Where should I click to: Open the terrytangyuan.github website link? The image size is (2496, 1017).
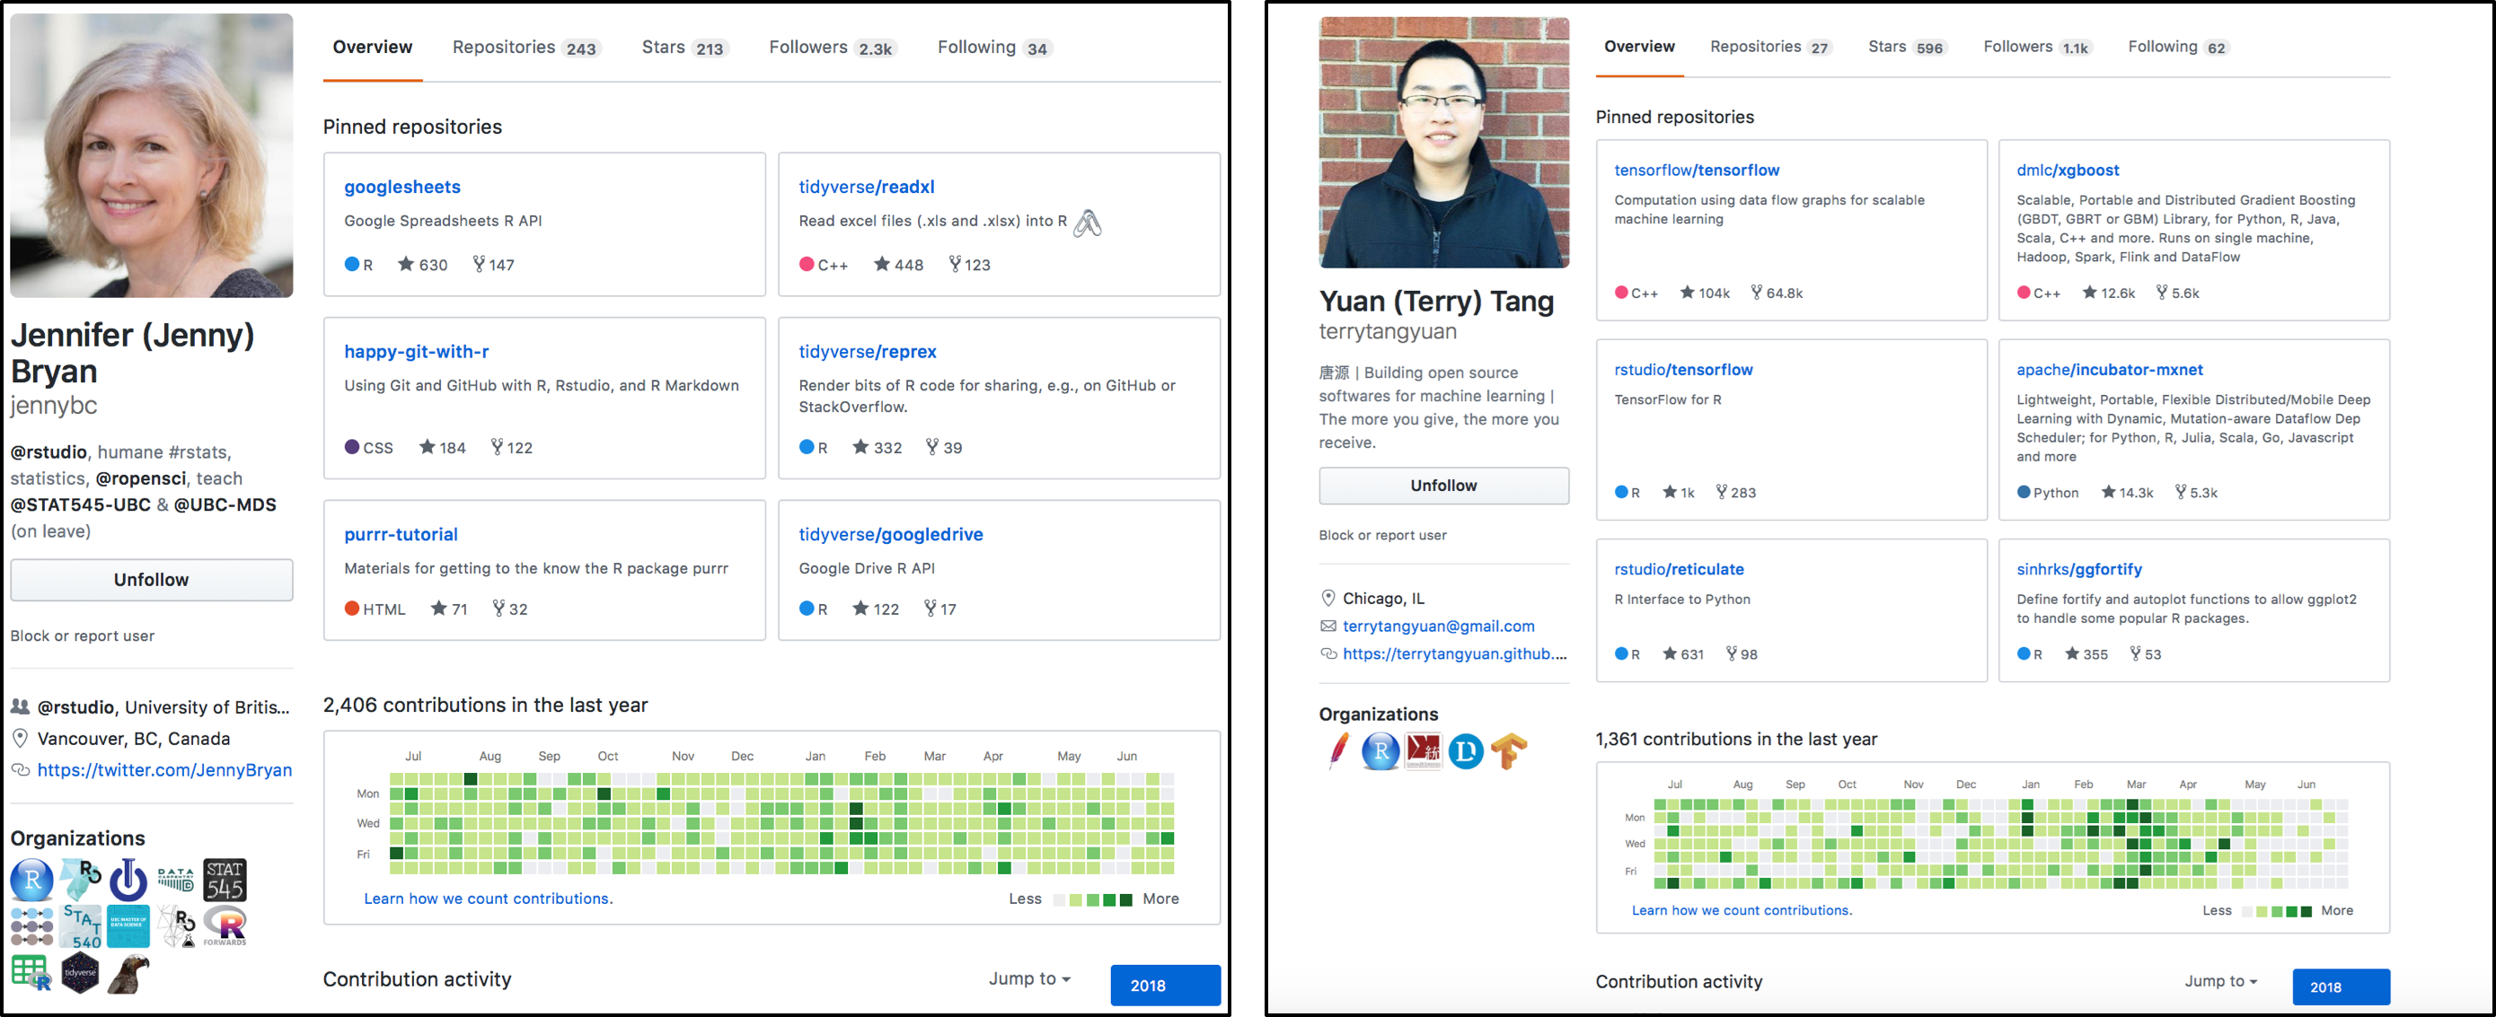(x=1454, y=653)
